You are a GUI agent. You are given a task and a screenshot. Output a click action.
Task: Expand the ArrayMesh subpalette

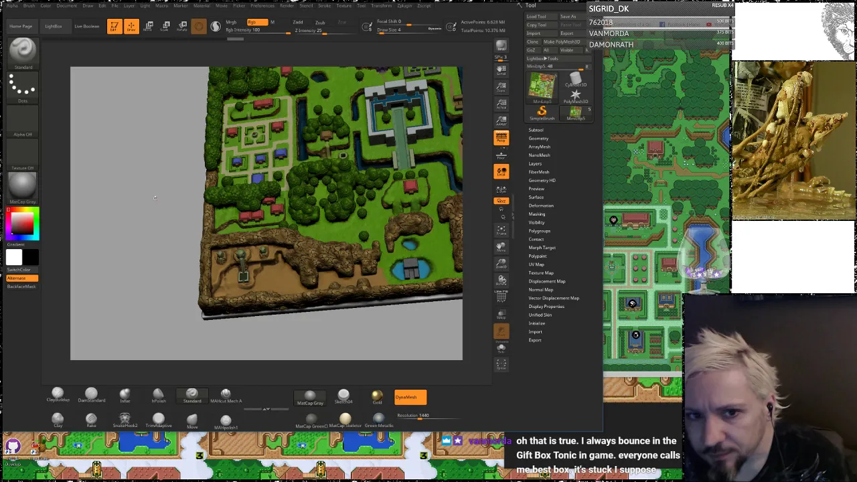539,147
